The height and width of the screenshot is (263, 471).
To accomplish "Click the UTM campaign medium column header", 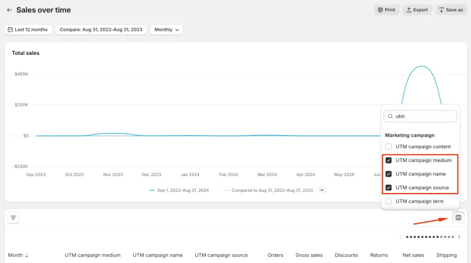I will pyautogui.click(x=93, y=255).
